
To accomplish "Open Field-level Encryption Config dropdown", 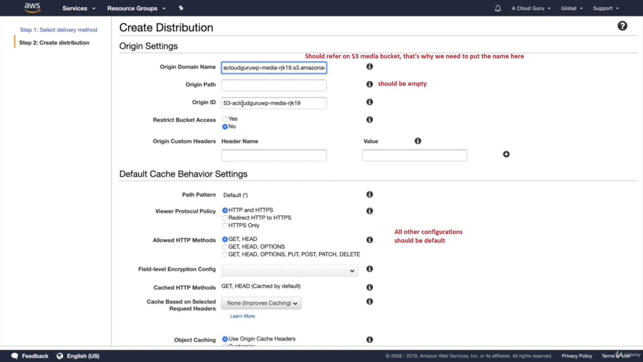I will (x=290, y=270).
